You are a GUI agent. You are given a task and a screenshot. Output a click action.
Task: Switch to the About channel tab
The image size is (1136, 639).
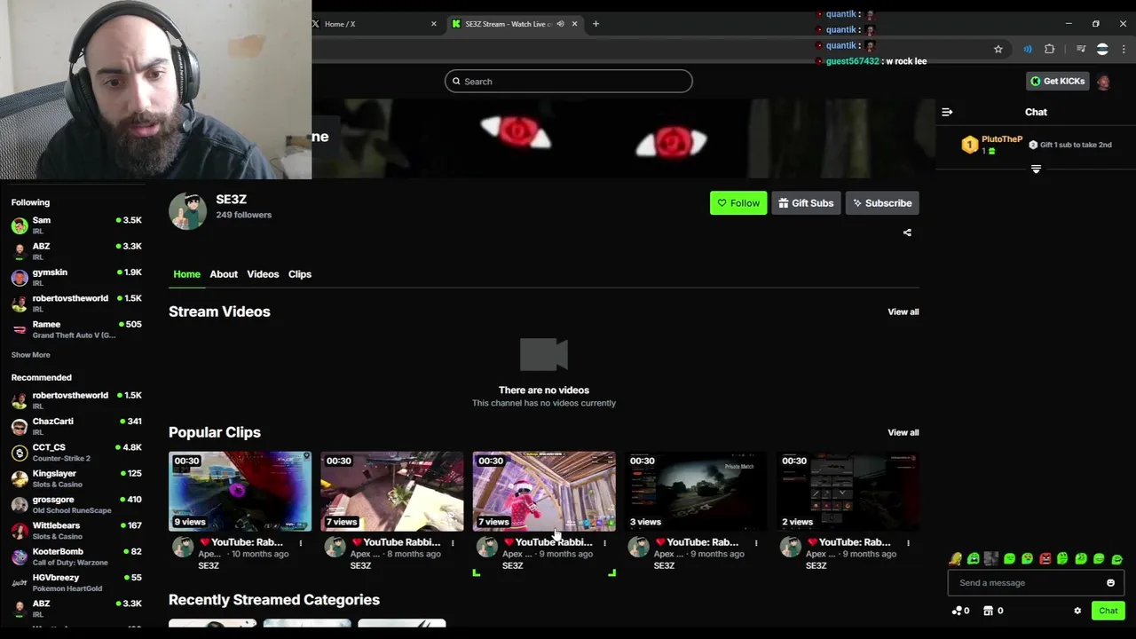point(224,274)
